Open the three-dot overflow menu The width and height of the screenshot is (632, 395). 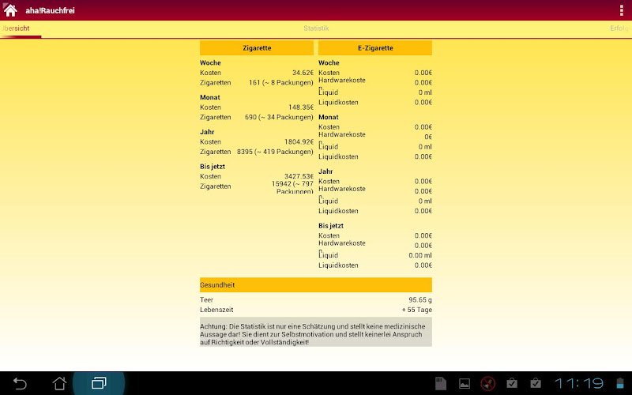[x=621, y=10]
